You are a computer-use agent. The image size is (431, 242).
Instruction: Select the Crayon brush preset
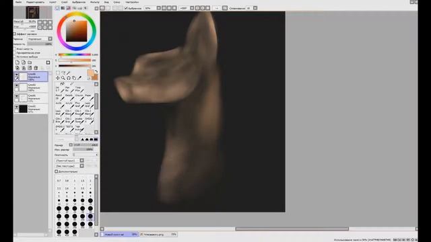79,97
